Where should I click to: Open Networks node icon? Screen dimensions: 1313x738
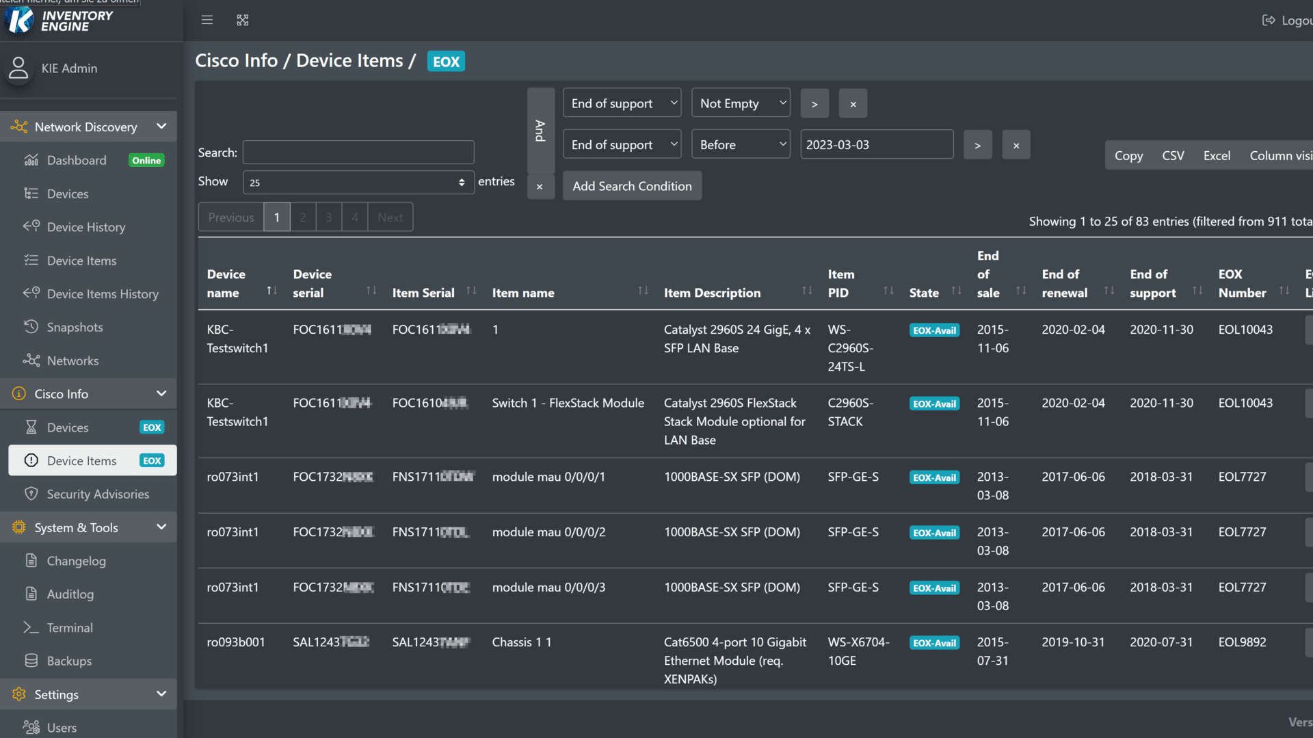(31, 360)
